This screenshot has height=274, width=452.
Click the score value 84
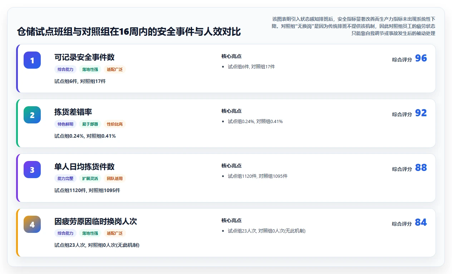pos(421,222)
